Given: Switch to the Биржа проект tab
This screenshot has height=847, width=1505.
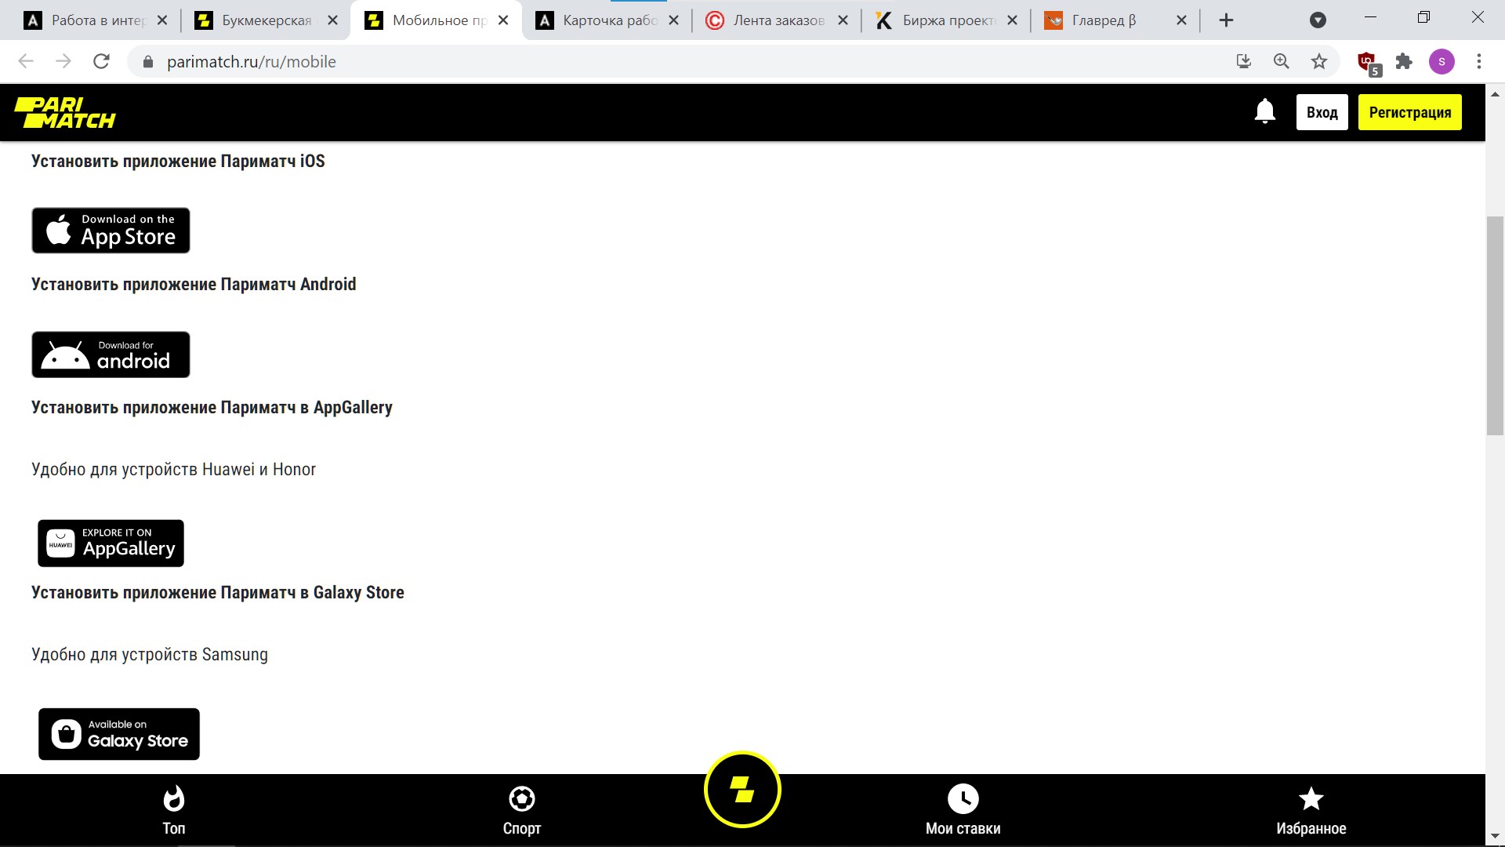Looking at the screenshot, I should (x=944, y=20).
